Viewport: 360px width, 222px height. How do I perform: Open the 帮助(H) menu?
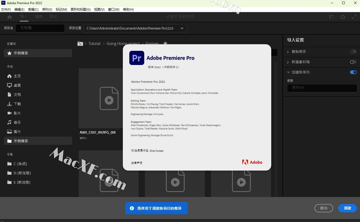(128, 10)
